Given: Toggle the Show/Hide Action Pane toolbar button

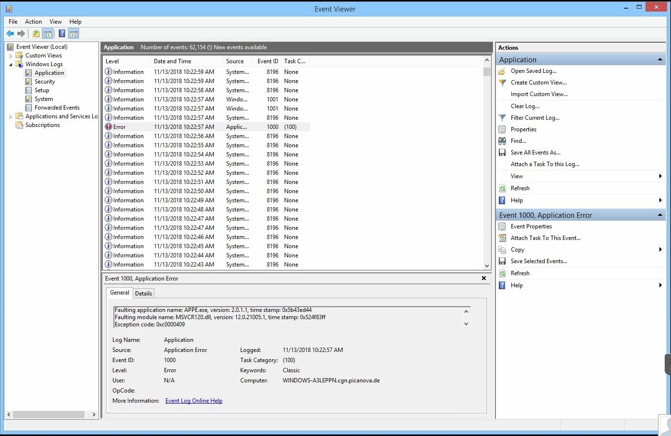Looking at the screenshot, I should point(73,33).
